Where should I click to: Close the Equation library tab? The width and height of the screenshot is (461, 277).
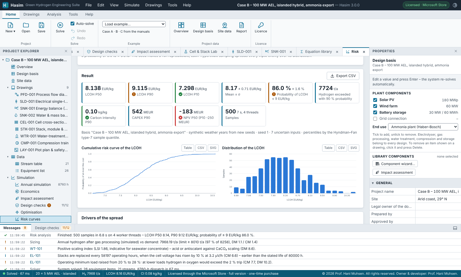[337, 52]
